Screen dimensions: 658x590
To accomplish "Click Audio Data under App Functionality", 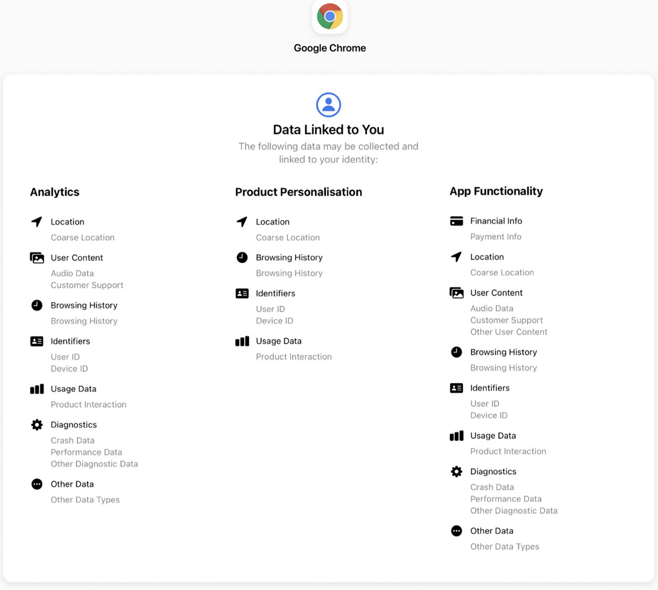I will (492, 308).
